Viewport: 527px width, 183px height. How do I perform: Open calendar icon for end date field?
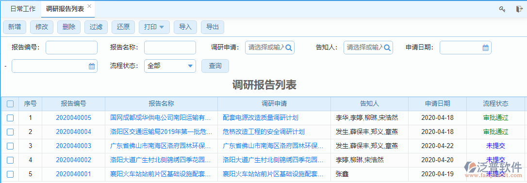tap(91, 67)
